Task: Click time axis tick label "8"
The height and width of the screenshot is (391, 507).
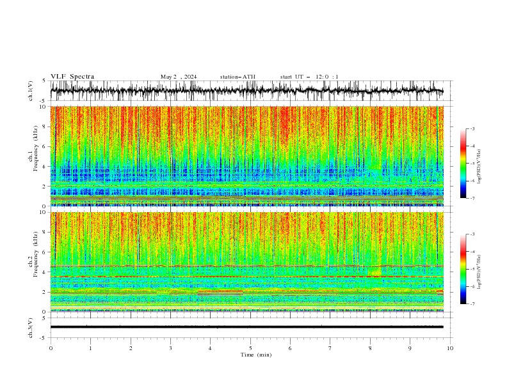Action: [370, 348]
